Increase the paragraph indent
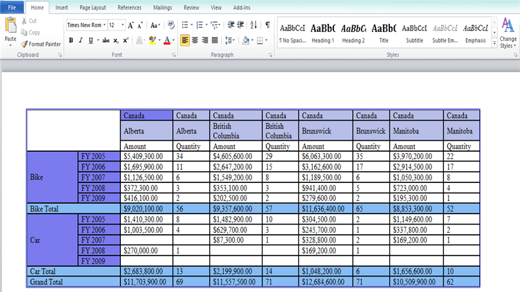 click(240, 25)
